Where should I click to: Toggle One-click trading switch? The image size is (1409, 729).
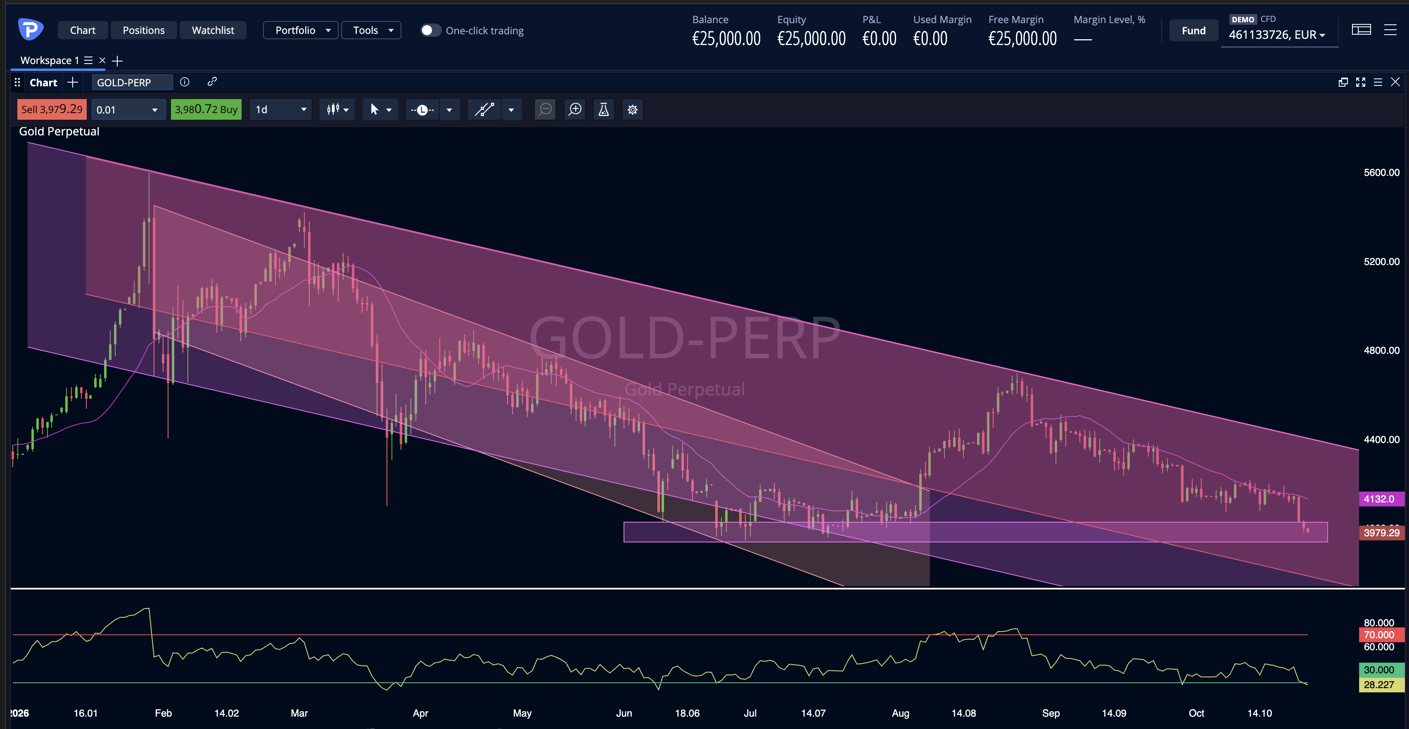tap(430, 30)
